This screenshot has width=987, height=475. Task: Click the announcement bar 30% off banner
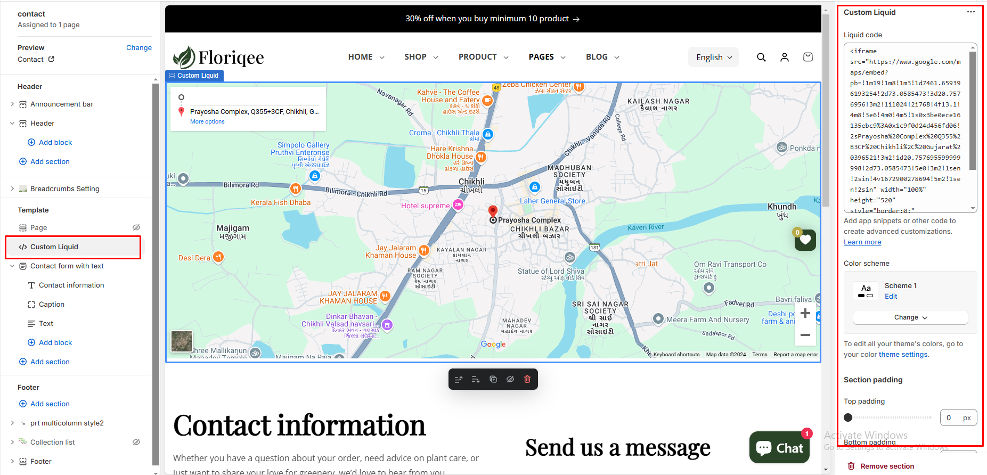tap(493, 19)
